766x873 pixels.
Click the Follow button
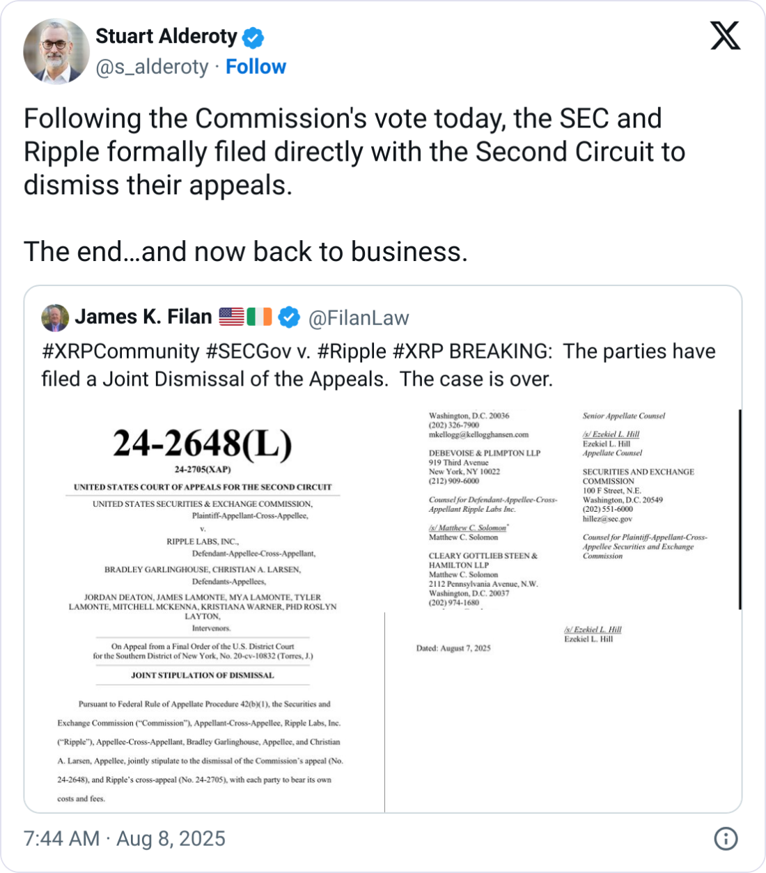pyautogui.click(x=256, y=67)
